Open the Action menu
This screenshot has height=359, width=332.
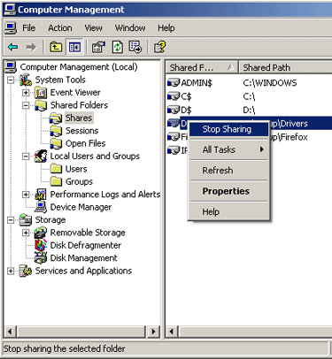point(60,28)
